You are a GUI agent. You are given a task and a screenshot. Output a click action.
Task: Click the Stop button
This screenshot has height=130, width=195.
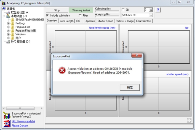coord(57,10)
